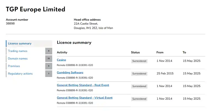Click the Licence summary section heading

click(x=74, y=42)
